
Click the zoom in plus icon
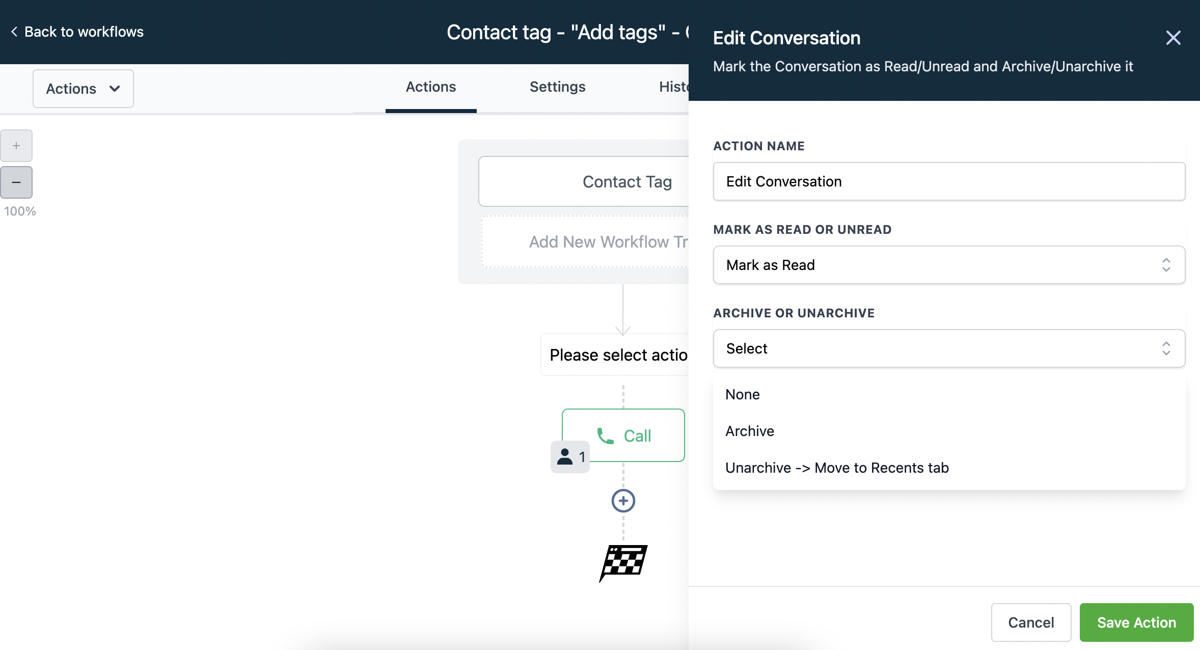pyautogui.click(x=17, y=145)
